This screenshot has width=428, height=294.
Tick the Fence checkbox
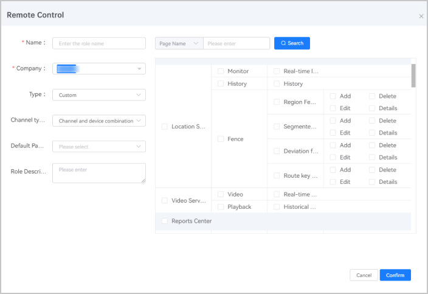[x=221, y=139]
